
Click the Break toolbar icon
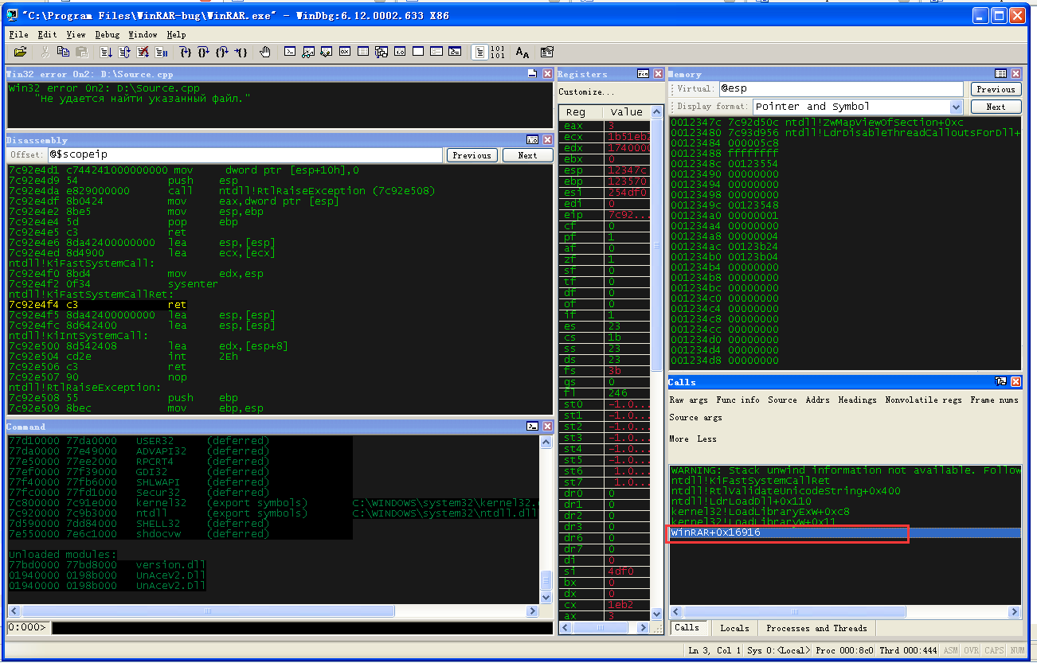pyautogui.click(x=161, y=52)
